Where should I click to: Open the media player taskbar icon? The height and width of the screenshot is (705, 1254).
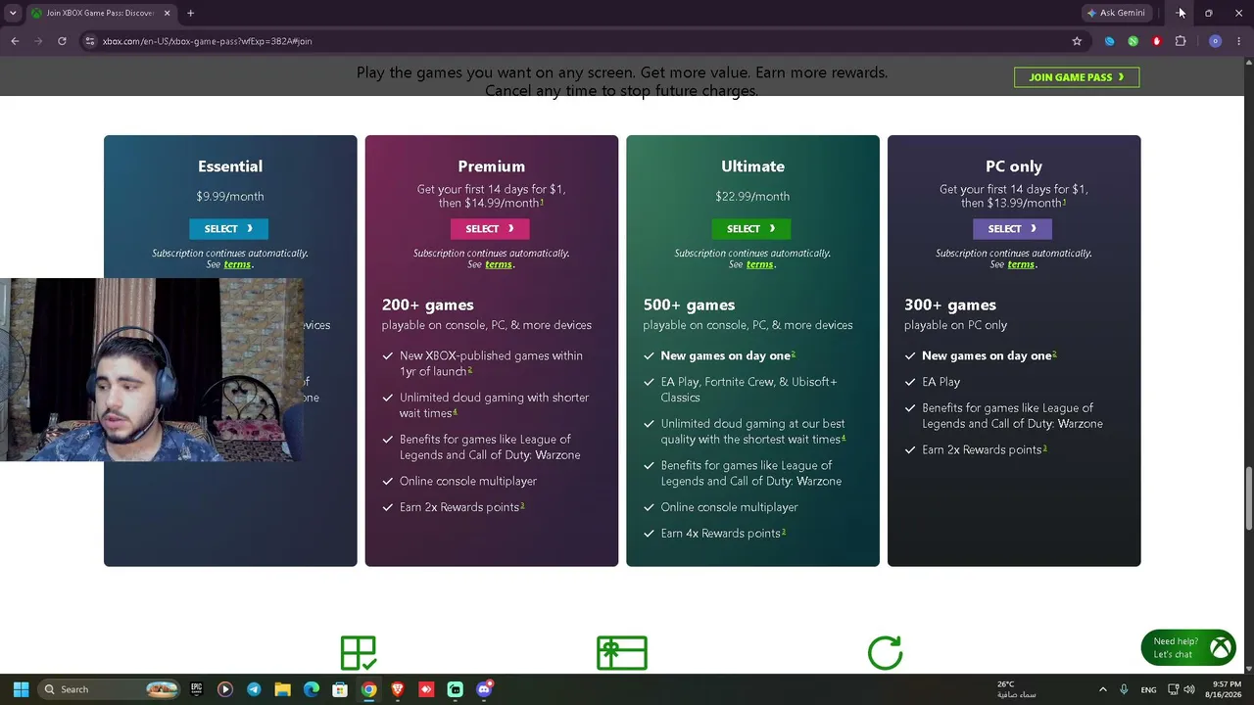pos(225,689)
